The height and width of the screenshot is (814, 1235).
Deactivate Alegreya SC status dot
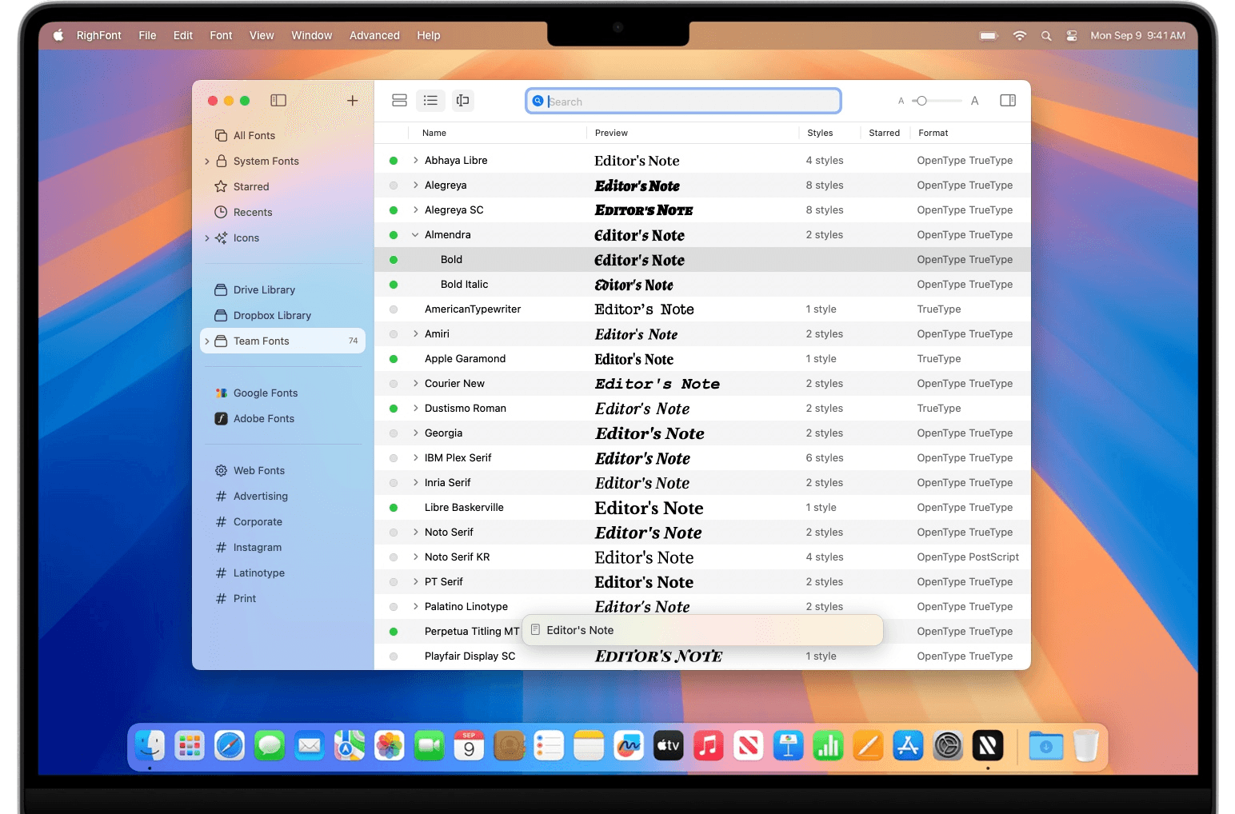pos(394,210)
